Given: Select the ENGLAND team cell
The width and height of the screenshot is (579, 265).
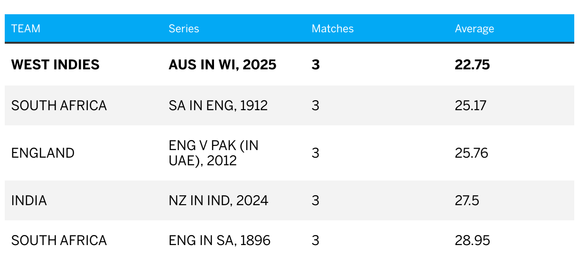Looking at the screenshot, I should point(43,153).
